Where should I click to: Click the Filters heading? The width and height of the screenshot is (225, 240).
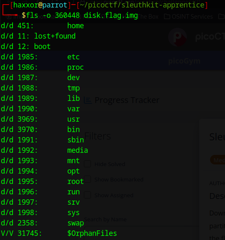click(x=98, y=136)
